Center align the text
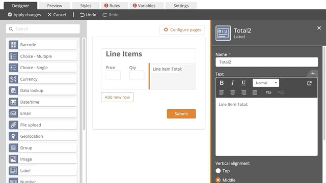 point(233,93)
